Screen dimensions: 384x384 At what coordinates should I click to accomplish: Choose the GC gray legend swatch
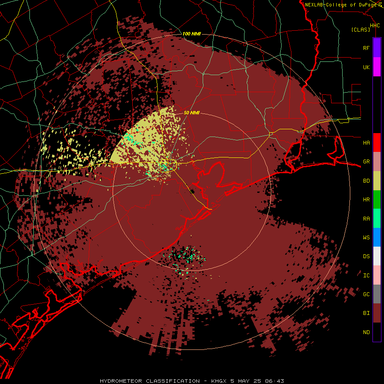377,294
